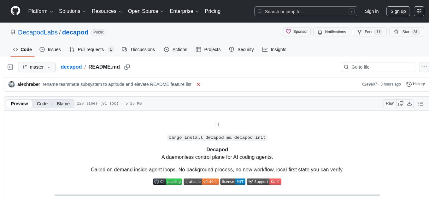429x197 pixels.
Task: Click the GitHub home logo
Action: click(x=15, y=10)
